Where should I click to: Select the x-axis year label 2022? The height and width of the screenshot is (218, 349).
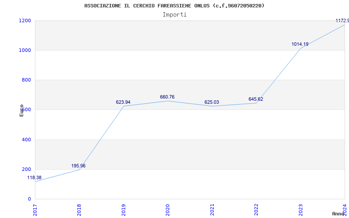256,210
